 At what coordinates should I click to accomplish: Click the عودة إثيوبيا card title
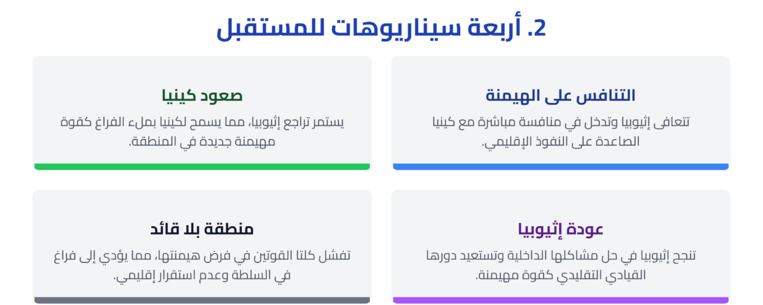[x=560, y=229]
